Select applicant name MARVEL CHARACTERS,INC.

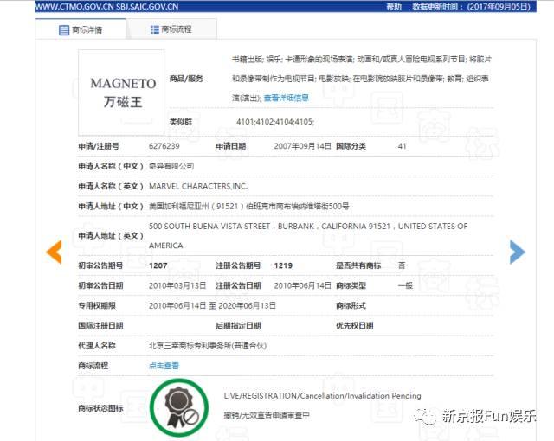pos(198,186)
